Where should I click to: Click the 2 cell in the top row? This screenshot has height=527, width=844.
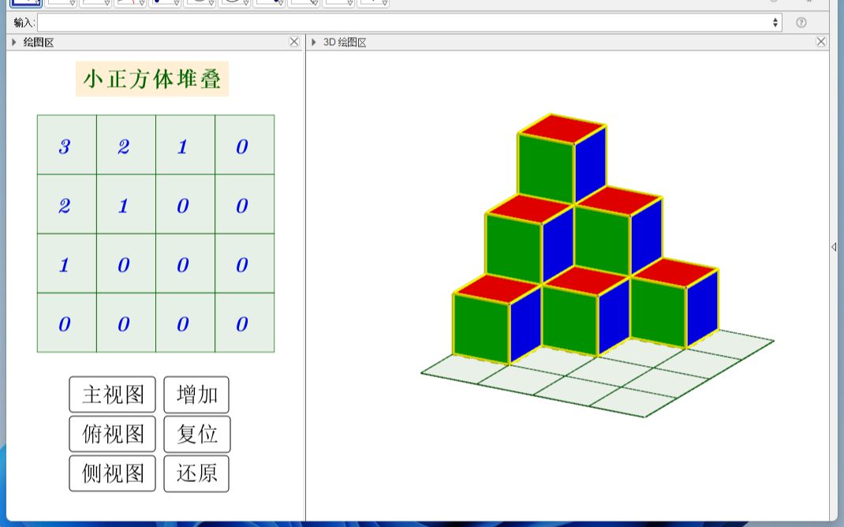click(126, 145)
